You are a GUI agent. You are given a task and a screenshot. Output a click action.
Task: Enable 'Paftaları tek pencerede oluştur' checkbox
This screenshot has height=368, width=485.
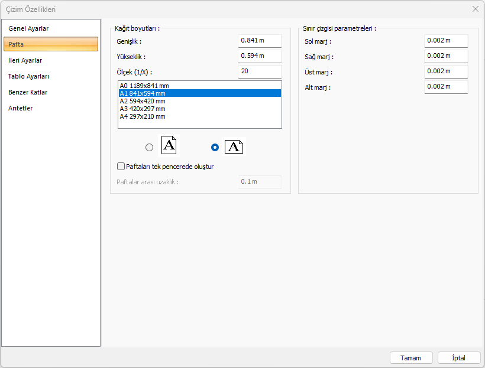tap(121, 167)
